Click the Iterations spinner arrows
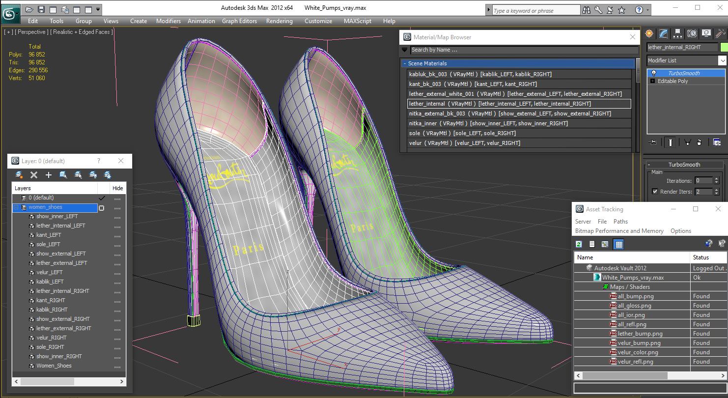This screenshot has width=728, height=398. (716, 181)
